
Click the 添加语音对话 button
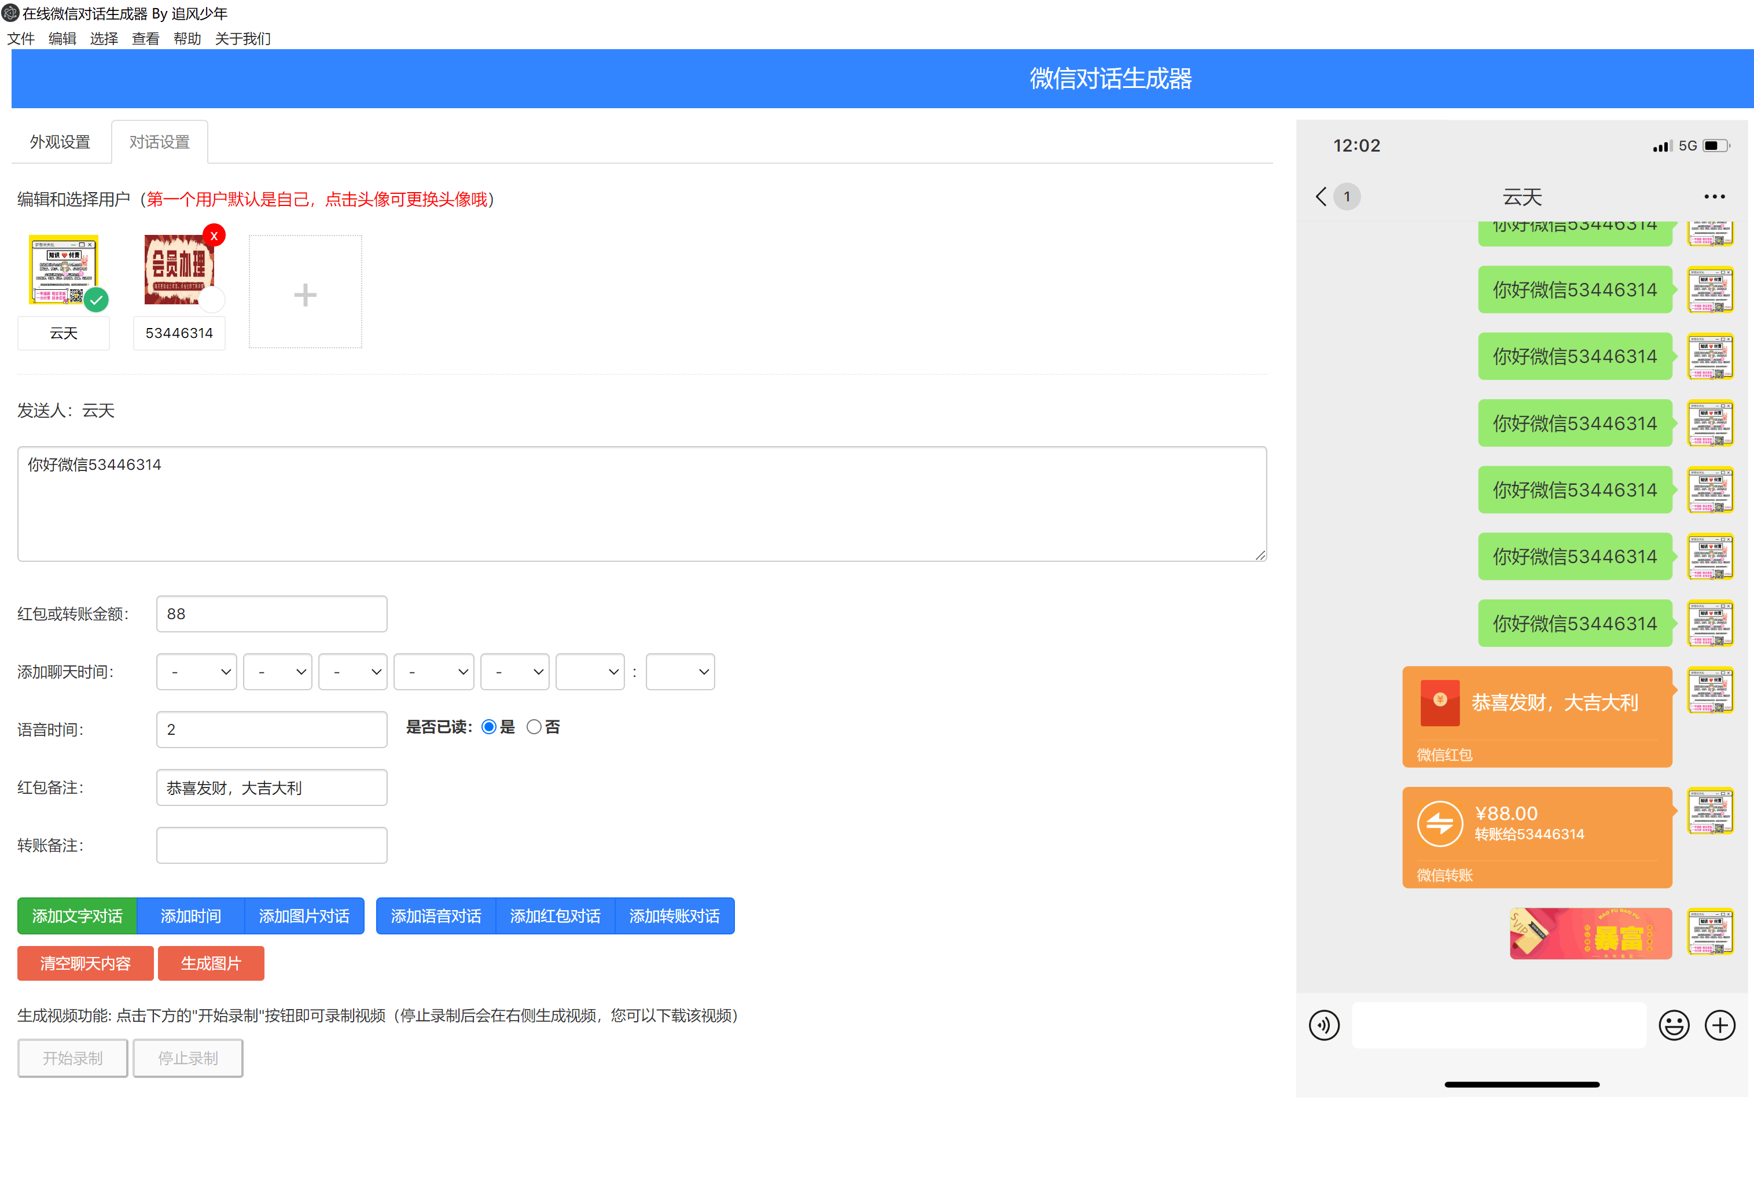[x=436, y=916]
